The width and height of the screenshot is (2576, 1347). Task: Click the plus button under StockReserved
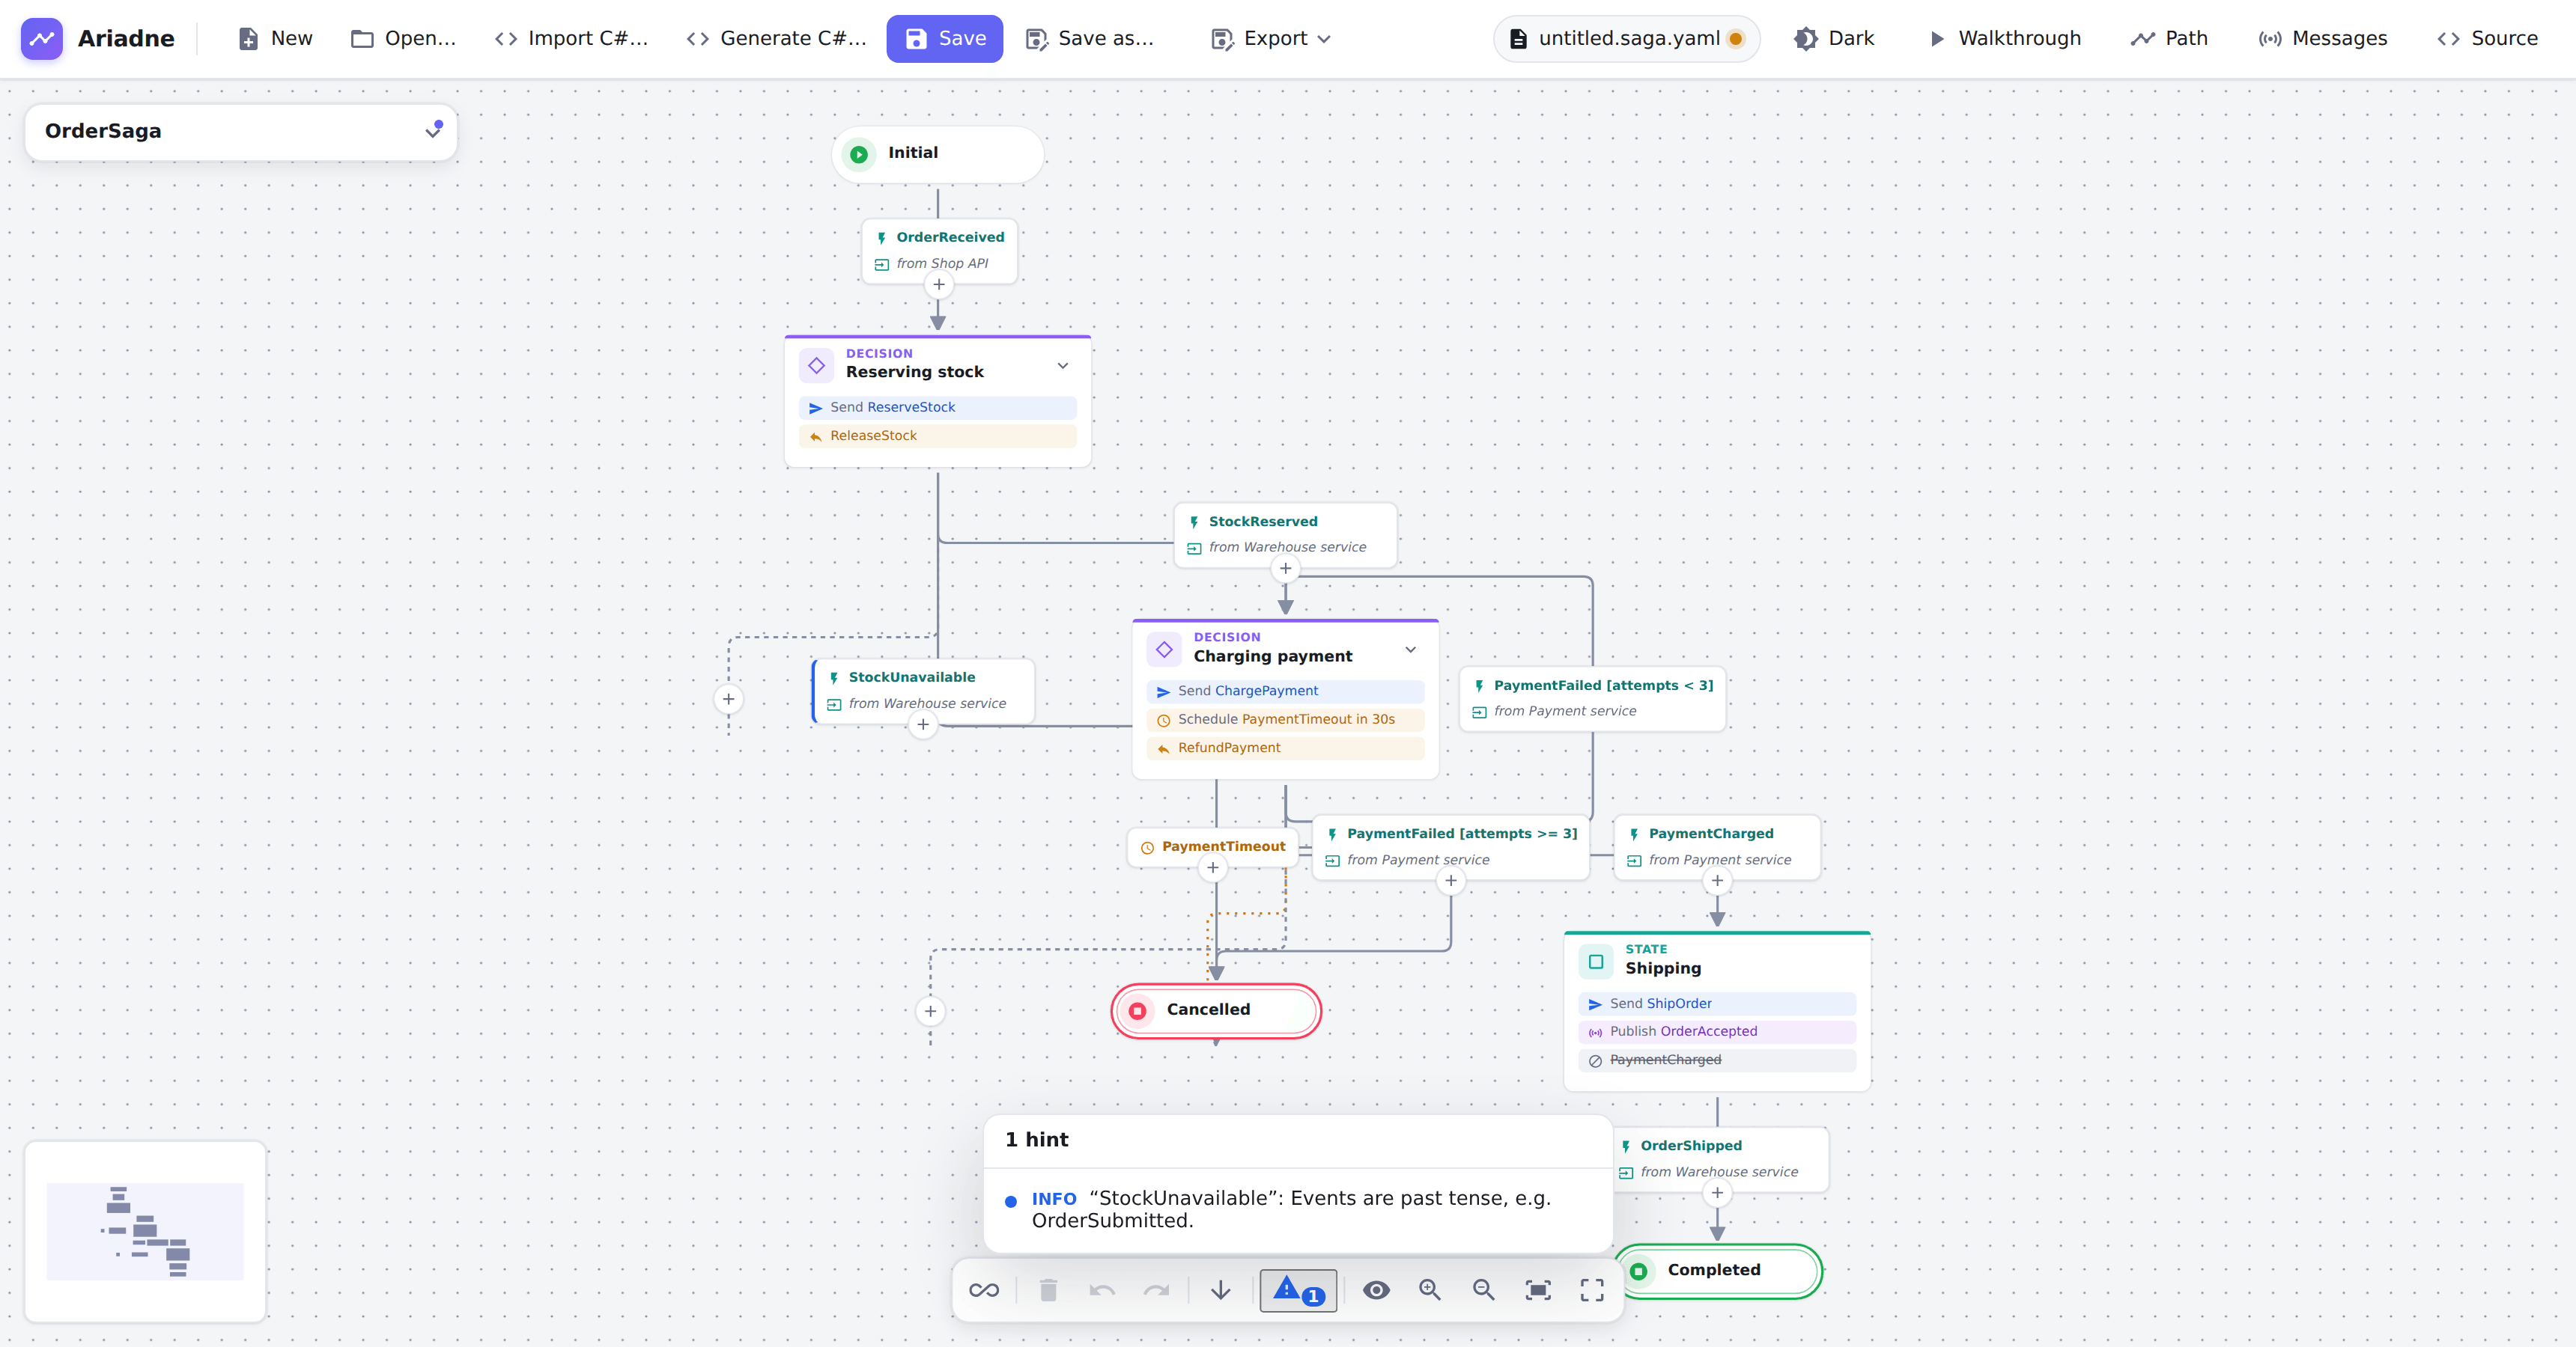point(1286,569)
